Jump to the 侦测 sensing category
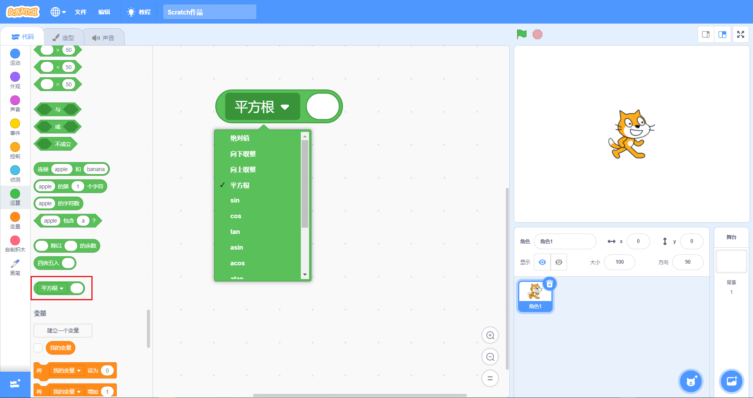Screen dimensions: 753x398 click(15, 174)
